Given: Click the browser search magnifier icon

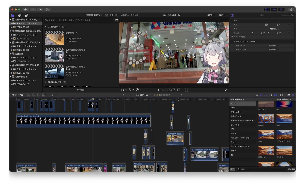Looking at the screenshot, I should point(116,15).
